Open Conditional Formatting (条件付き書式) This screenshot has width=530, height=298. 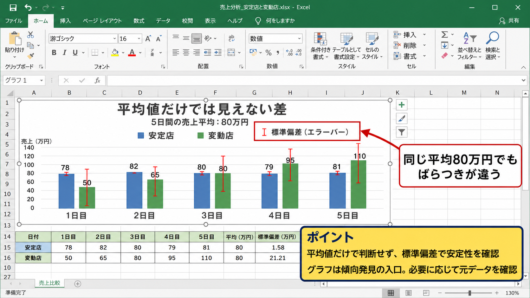click(320, 46)
